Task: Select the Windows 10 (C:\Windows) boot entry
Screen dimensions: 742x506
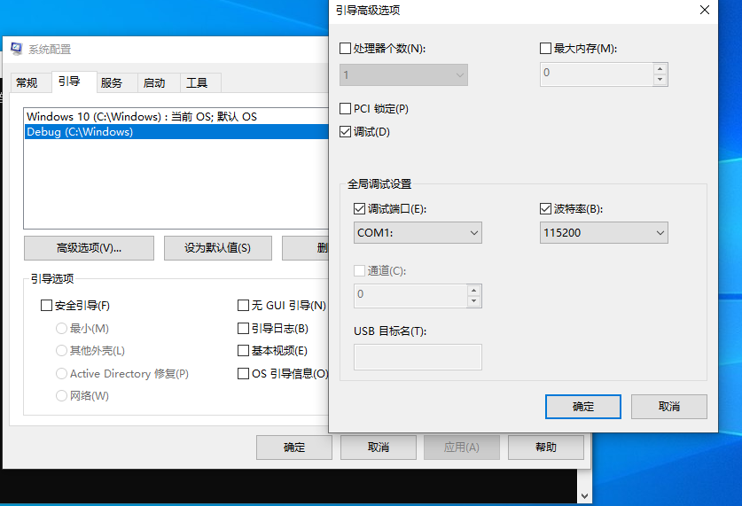Action: pos(176,116)
